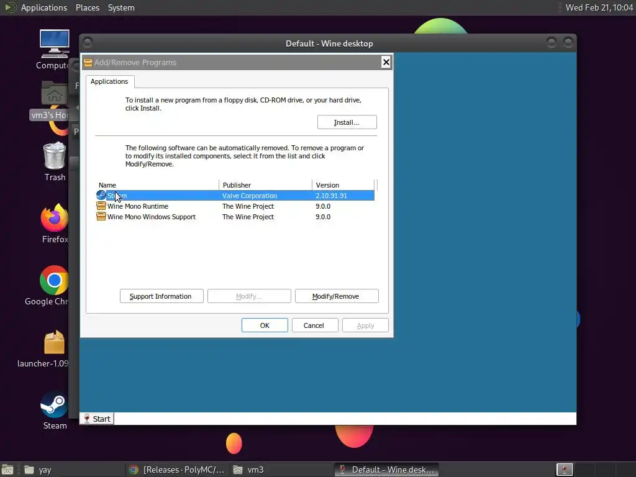Click version 9.0.0 of Wine Mono Windows Support
636x477 pixels.
(323, 217)
